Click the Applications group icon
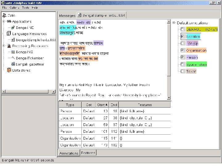The width and height of the screenshot is (222, 166). [x=9, y=22]
